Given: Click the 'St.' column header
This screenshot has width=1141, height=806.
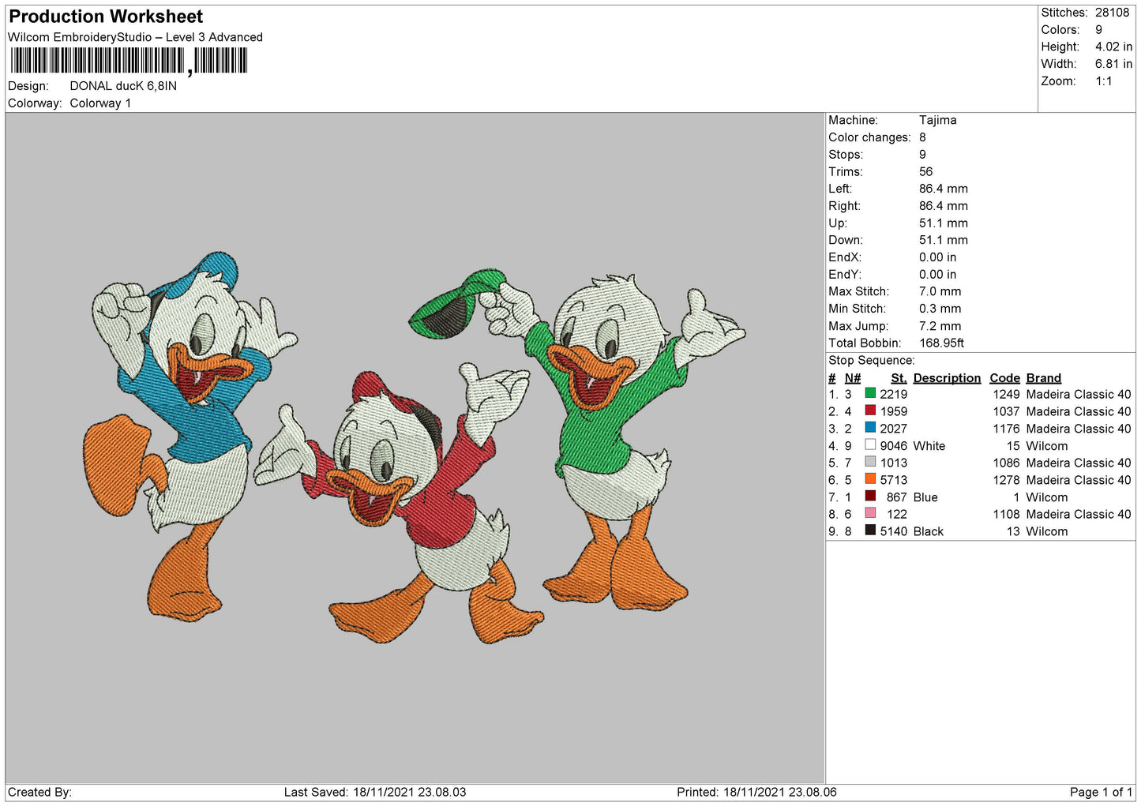Looking at the screenshot, I should click(x=899, y=378).
